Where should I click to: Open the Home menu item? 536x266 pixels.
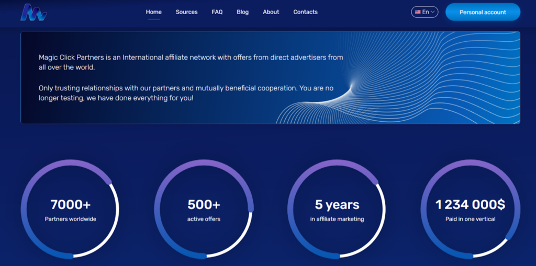coord(153,12)
